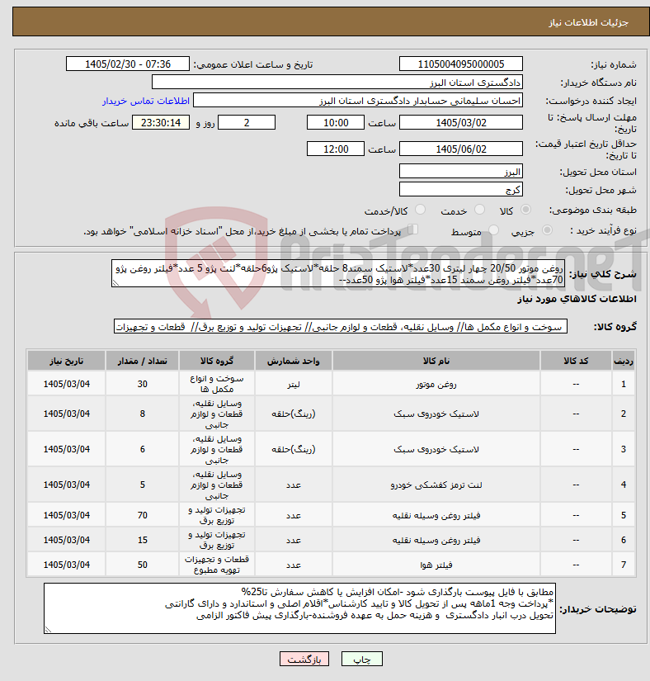Click the need number field 1105004095000005
The image size is (650, 681).
coord(461,64)
